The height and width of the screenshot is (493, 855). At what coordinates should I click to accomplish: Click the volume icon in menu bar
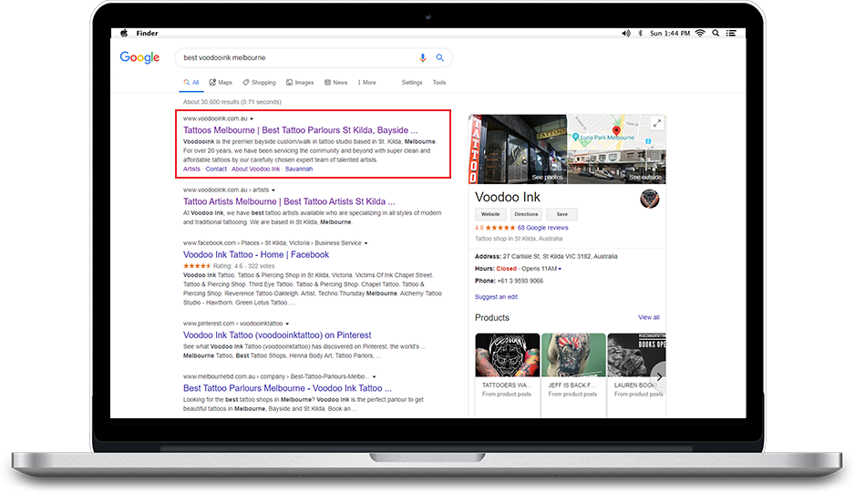(x=625, y=34)
